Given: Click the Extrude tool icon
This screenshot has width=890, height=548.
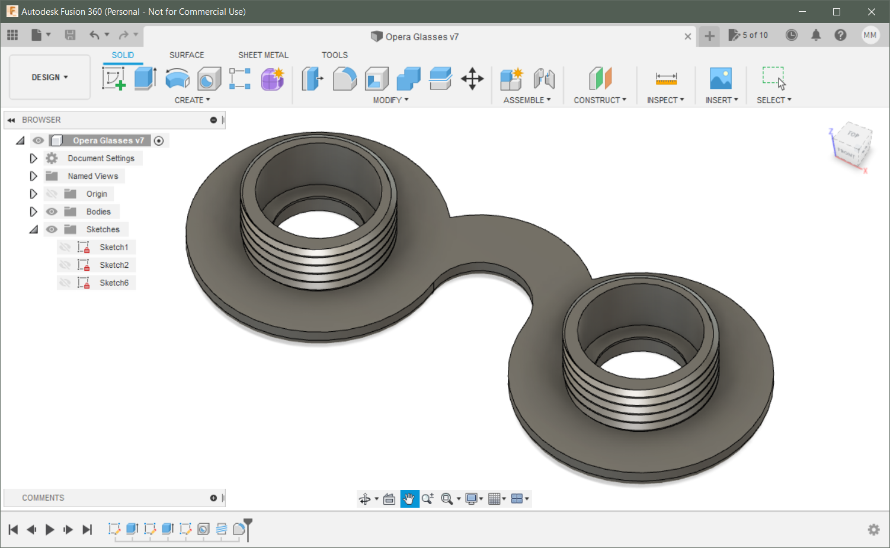Looking at the screenshot, I should [145, 78].
